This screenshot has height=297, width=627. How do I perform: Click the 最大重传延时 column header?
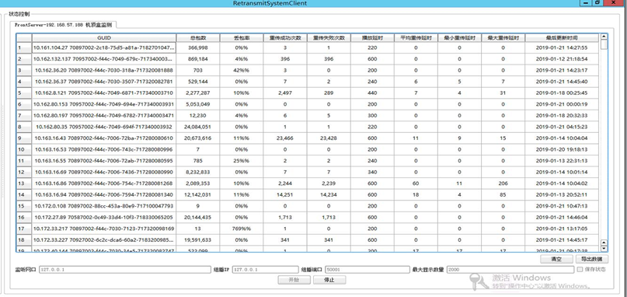coord(503,37)
